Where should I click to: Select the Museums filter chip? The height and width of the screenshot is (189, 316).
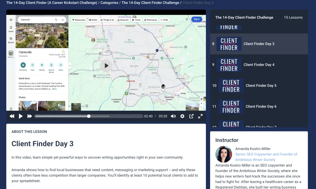coord(123,20)
